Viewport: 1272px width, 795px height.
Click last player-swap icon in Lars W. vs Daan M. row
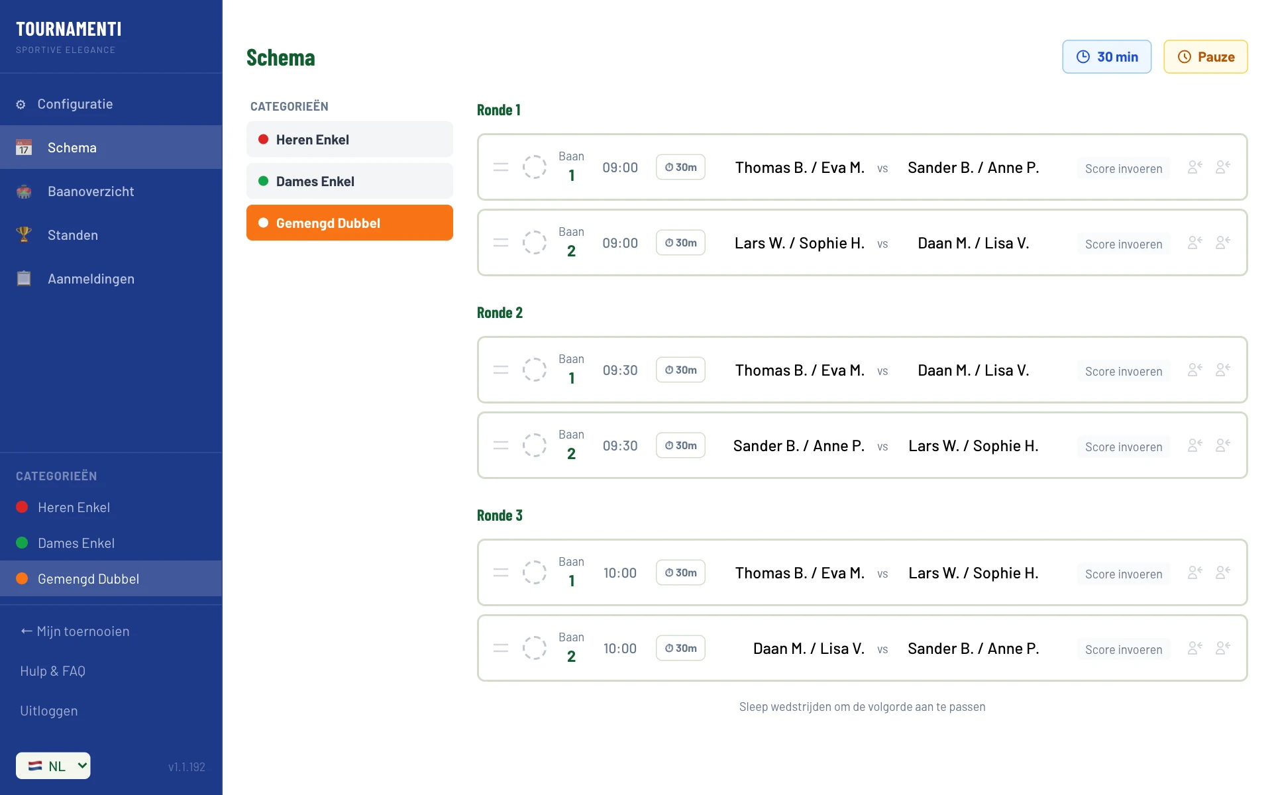(1223, 242)
